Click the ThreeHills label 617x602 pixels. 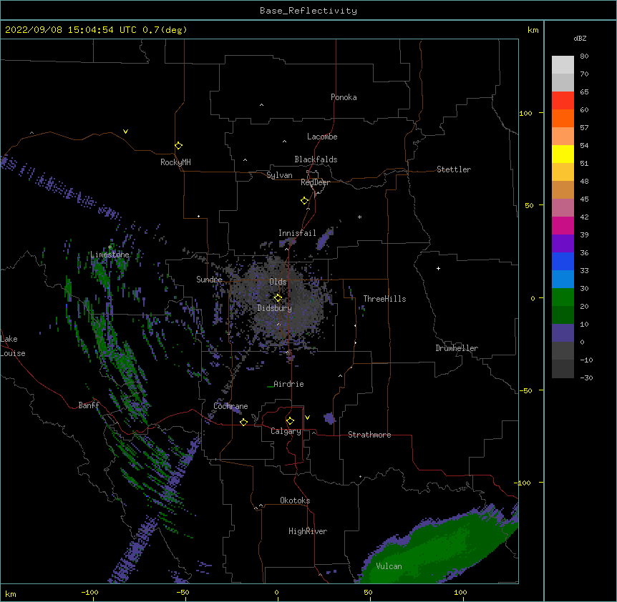point(384,299)
